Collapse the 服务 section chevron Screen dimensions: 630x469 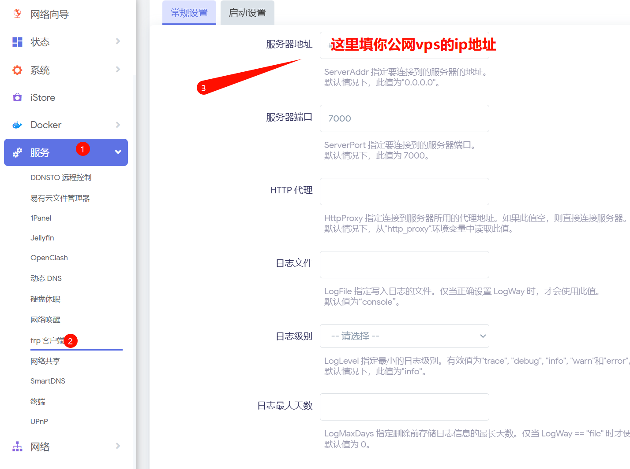(117, 152)
